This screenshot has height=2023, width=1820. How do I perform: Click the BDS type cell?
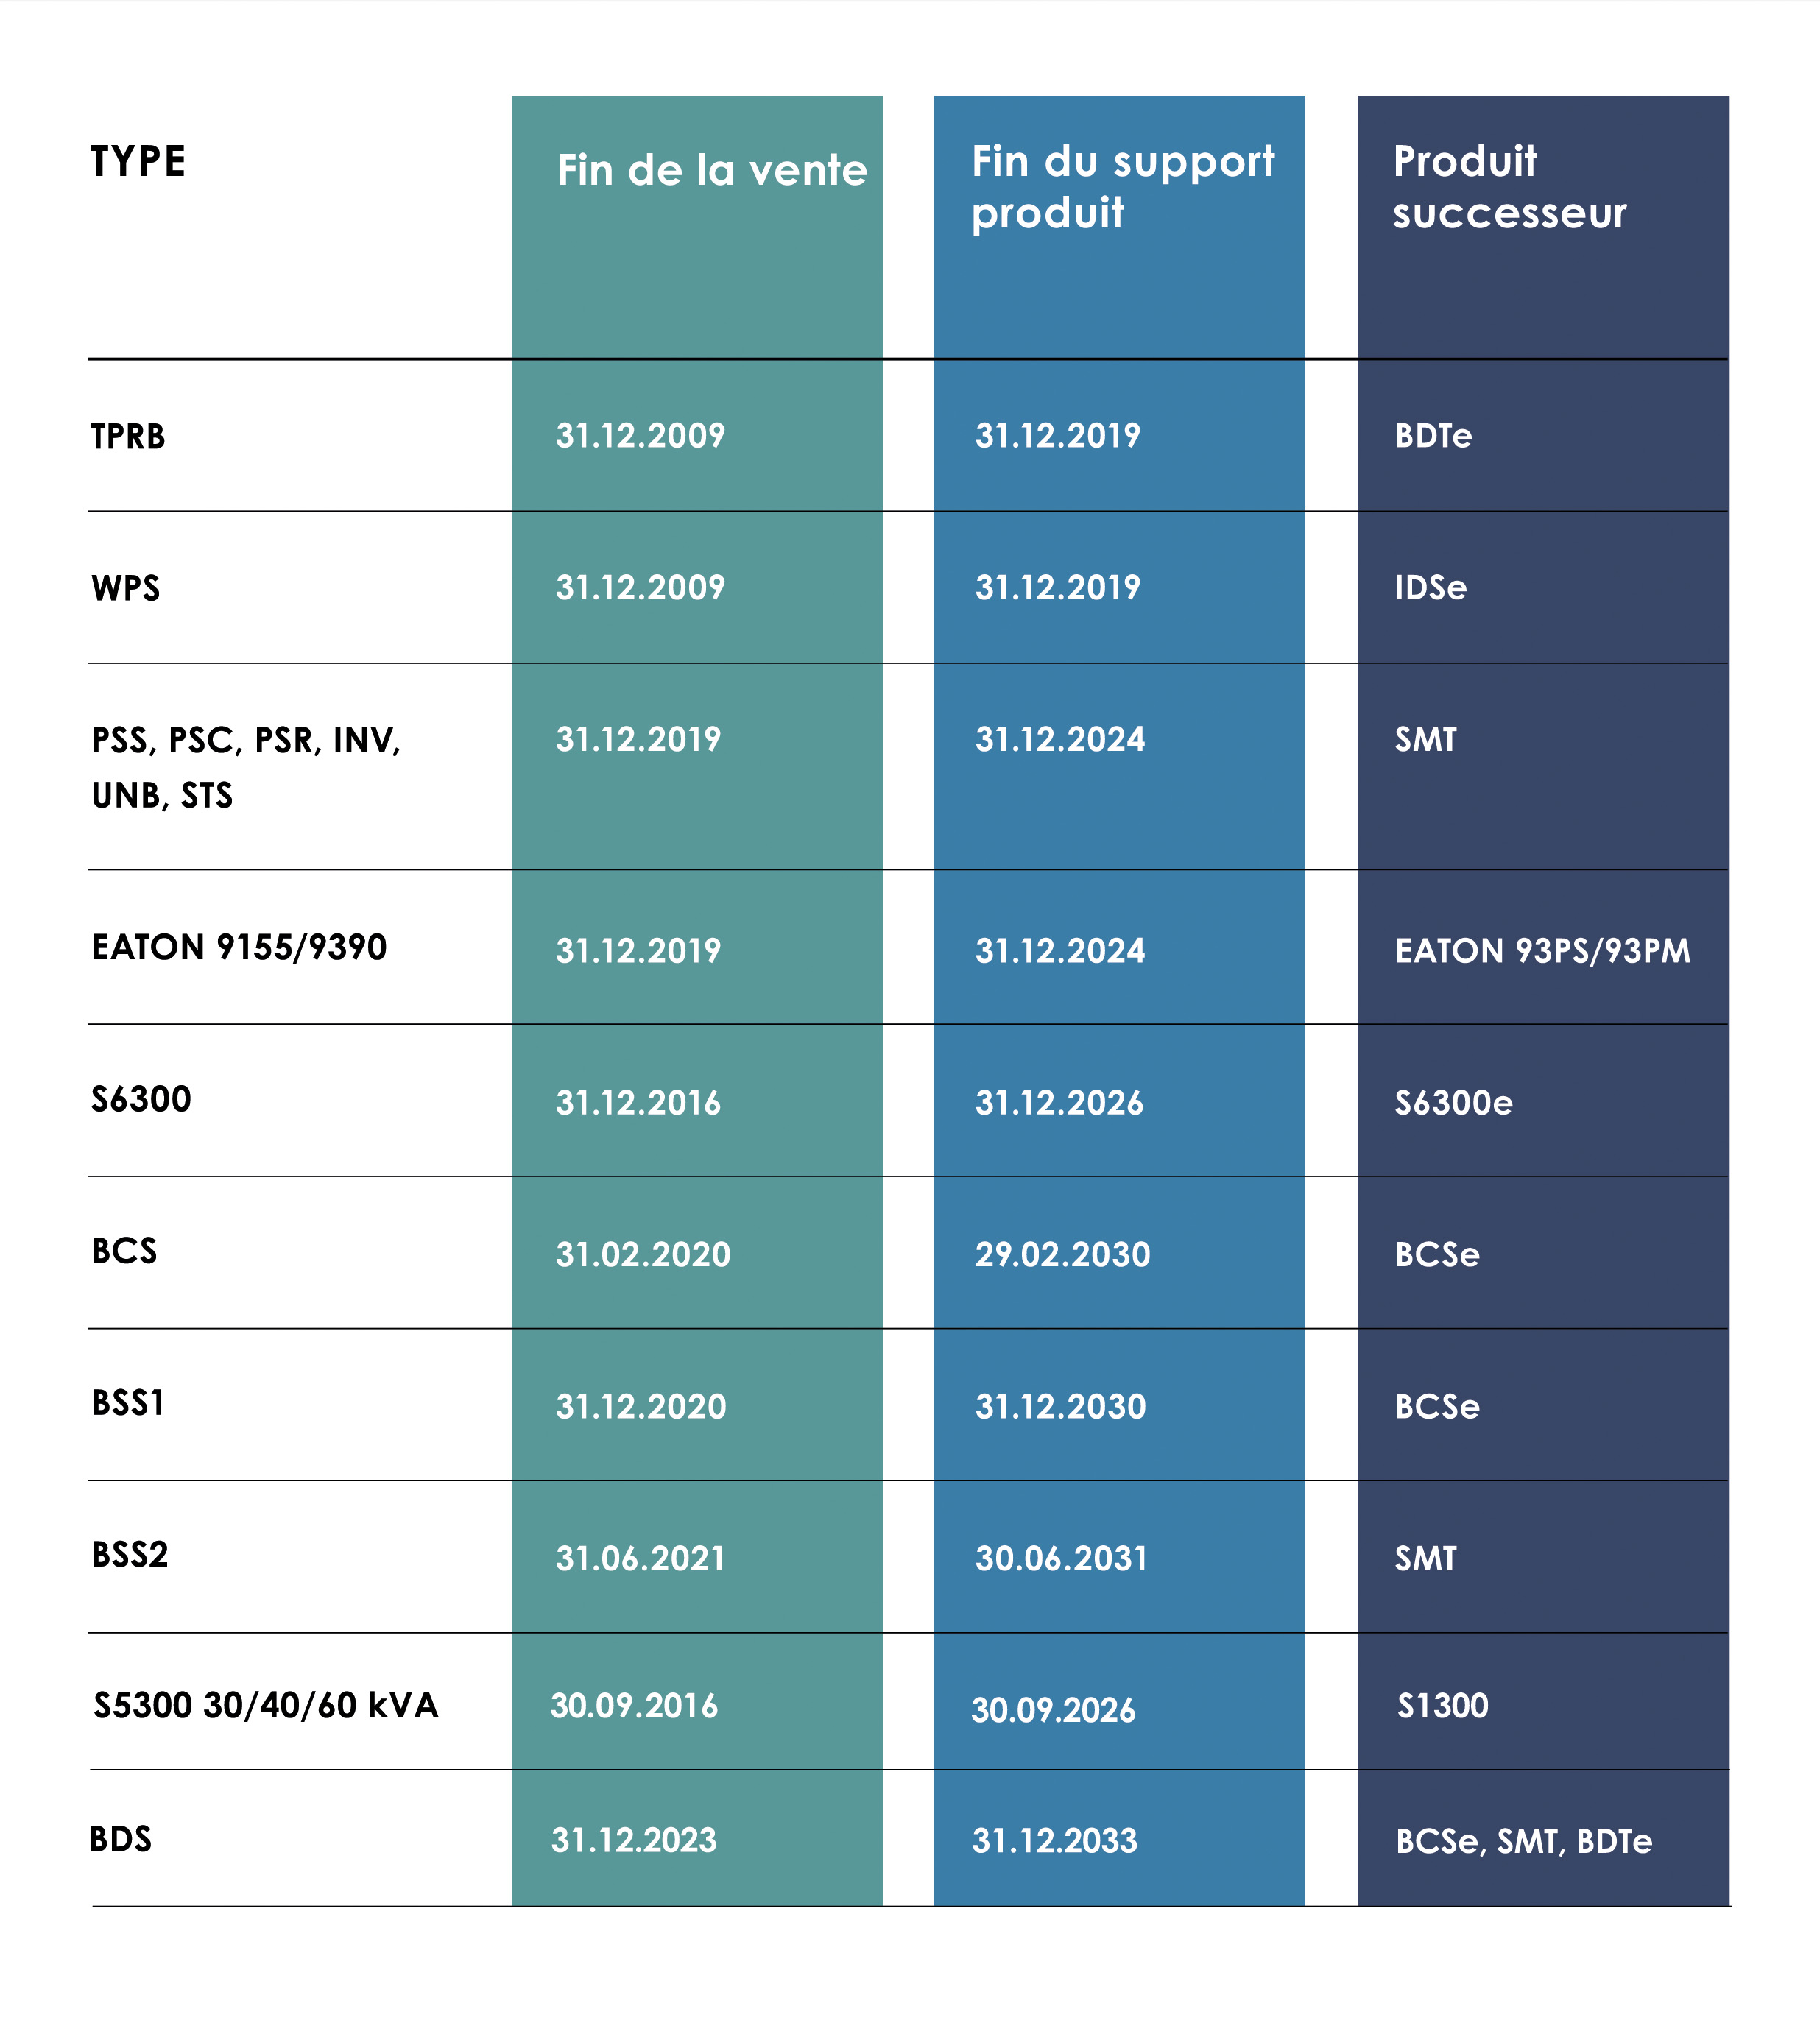[x=121, y=1840]
